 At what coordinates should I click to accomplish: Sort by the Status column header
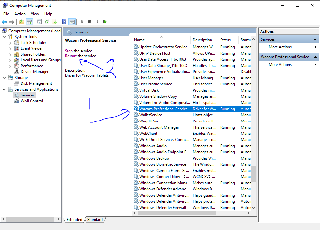point(228,40)
